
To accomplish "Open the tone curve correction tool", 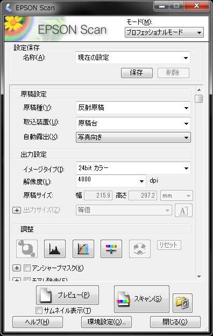I will point(83,249).
